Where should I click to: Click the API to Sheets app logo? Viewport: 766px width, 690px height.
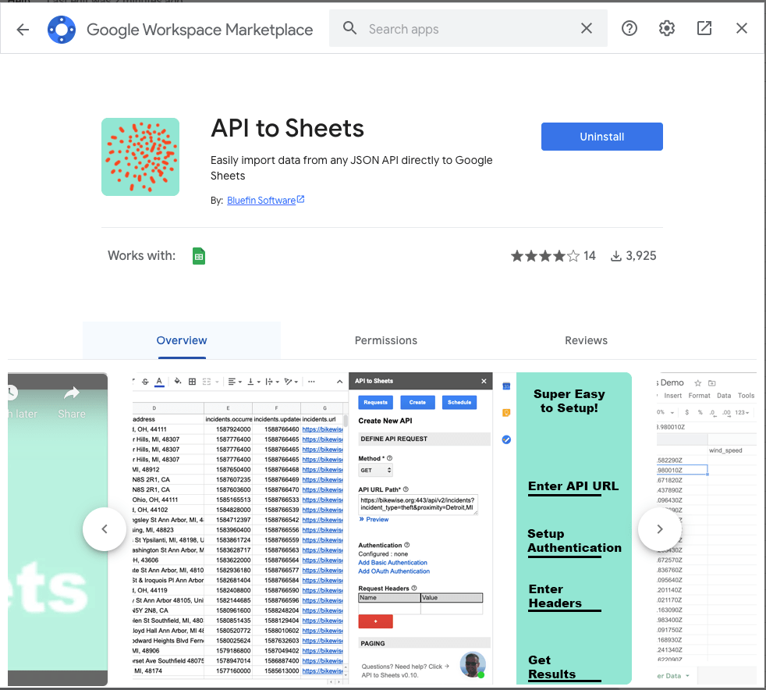pyautogui.click(x=140, y=157)
